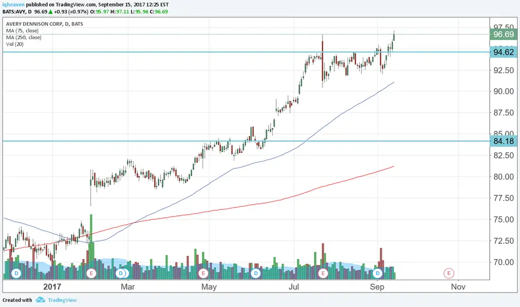Viewport: 520px width, 307px height.
Task: Click the 75.00 price axis label
Action: (x=503, y=219)
